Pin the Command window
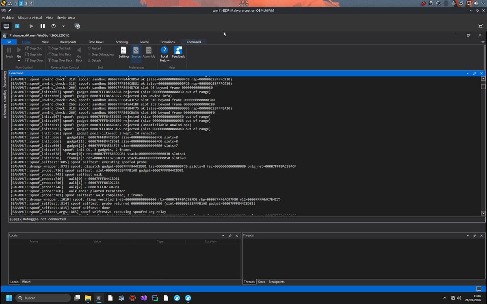 (474, 73)
